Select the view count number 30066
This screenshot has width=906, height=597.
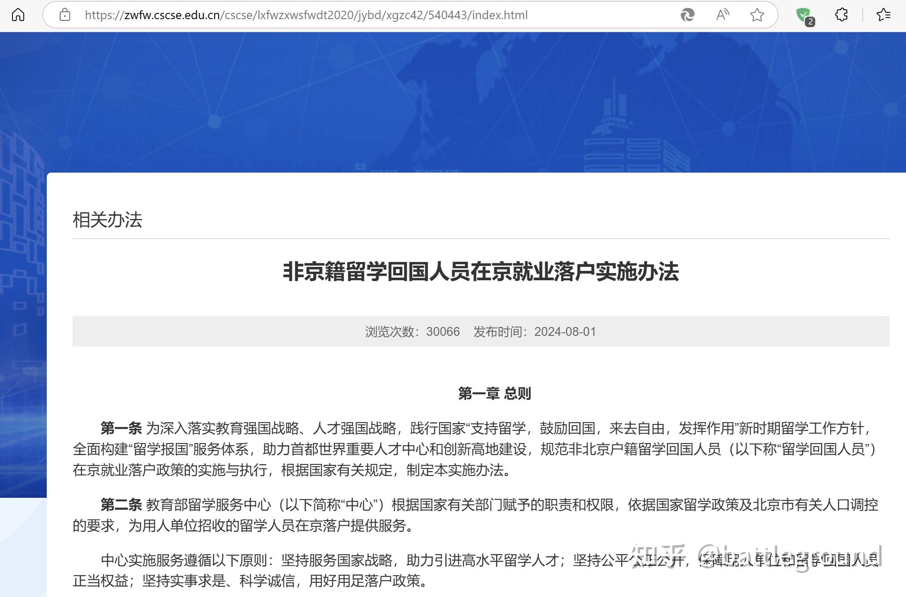pos(443,331)
